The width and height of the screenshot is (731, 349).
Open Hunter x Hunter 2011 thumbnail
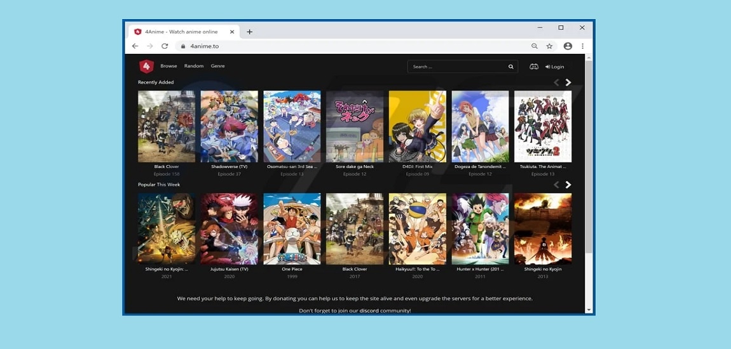pos(480,229)
